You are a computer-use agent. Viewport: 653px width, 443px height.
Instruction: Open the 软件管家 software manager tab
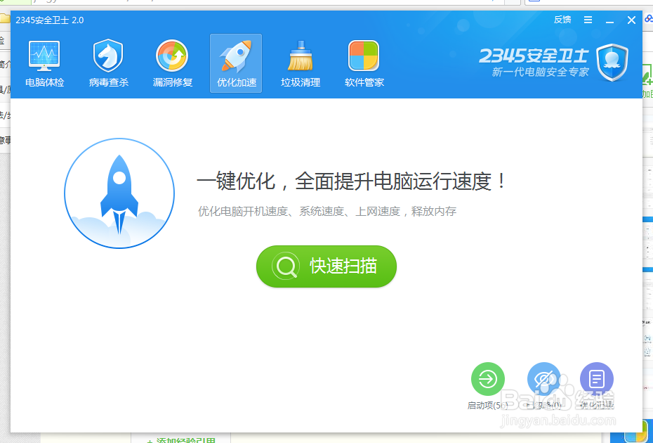point(364,64)
